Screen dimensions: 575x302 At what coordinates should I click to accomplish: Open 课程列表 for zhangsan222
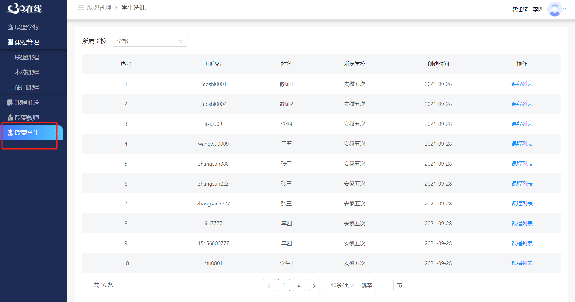(x=522, y=184)
